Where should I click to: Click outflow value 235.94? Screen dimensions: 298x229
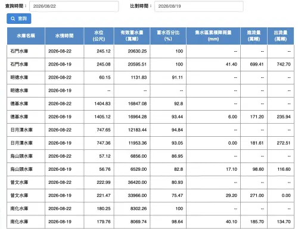[x=284, y=117]
